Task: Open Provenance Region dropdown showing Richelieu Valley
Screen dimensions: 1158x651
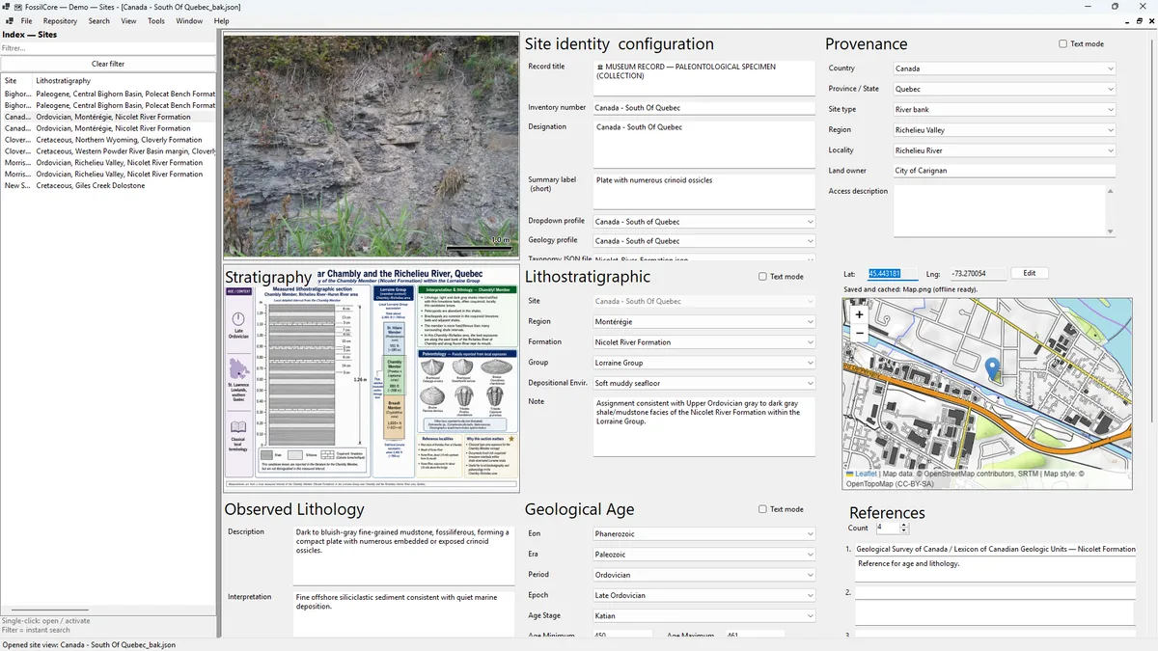Action: (x=1005, y=130)
